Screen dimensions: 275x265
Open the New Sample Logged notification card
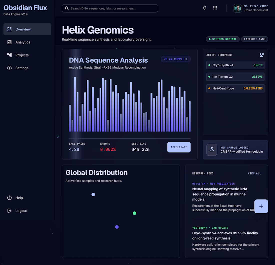[x=235, y=150]
